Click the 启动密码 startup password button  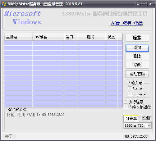click(137, 74)
